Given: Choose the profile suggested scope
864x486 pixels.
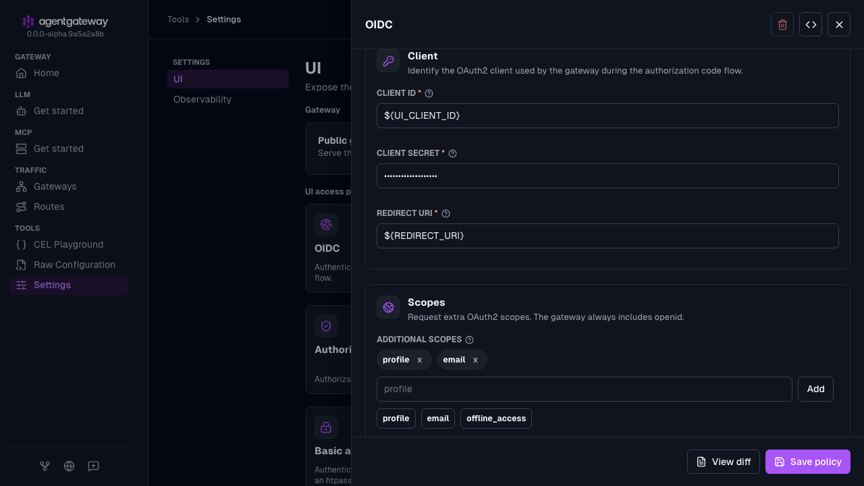Looking at the screenshot, I should (396, 418).
